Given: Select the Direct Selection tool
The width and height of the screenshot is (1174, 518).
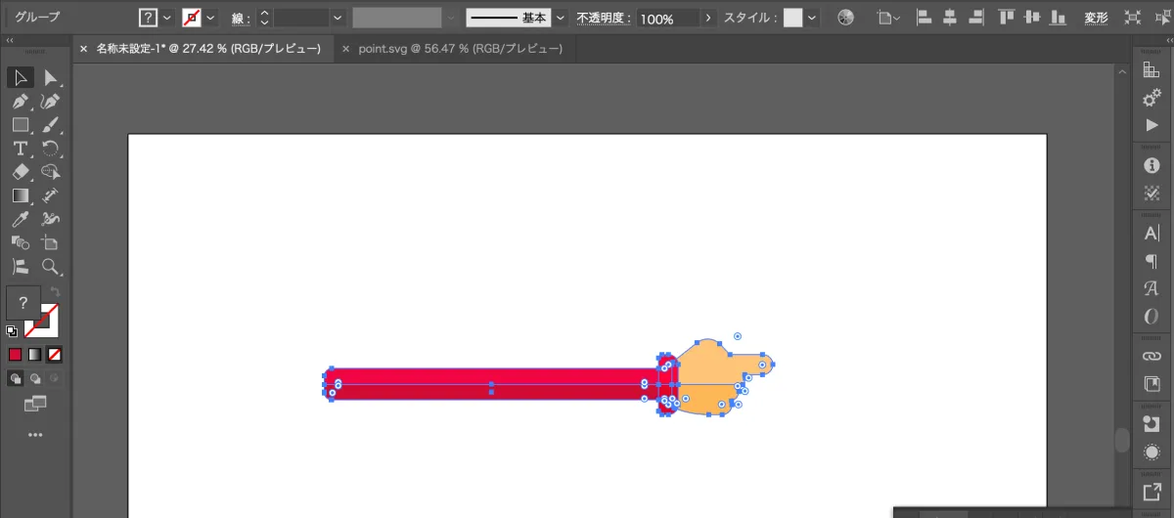Looking at the screenshot, I should click(51, 78).
